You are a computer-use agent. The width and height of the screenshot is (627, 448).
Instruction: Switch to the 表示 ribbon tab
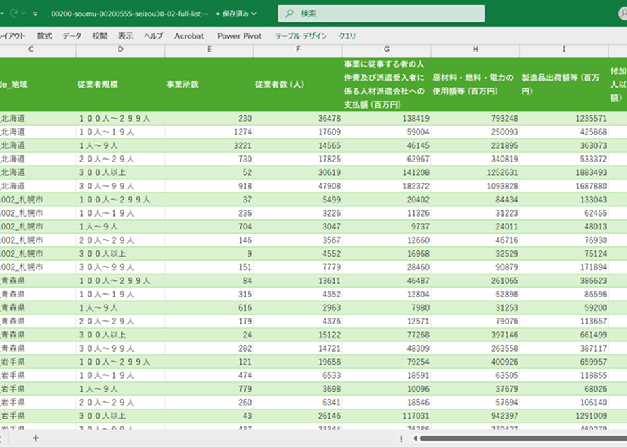pyautogui.click(x=125, y=36)
